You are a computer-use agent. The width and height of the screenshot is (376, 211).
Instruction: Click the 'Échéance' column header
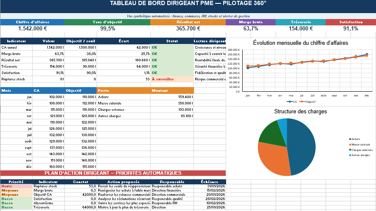210,182
